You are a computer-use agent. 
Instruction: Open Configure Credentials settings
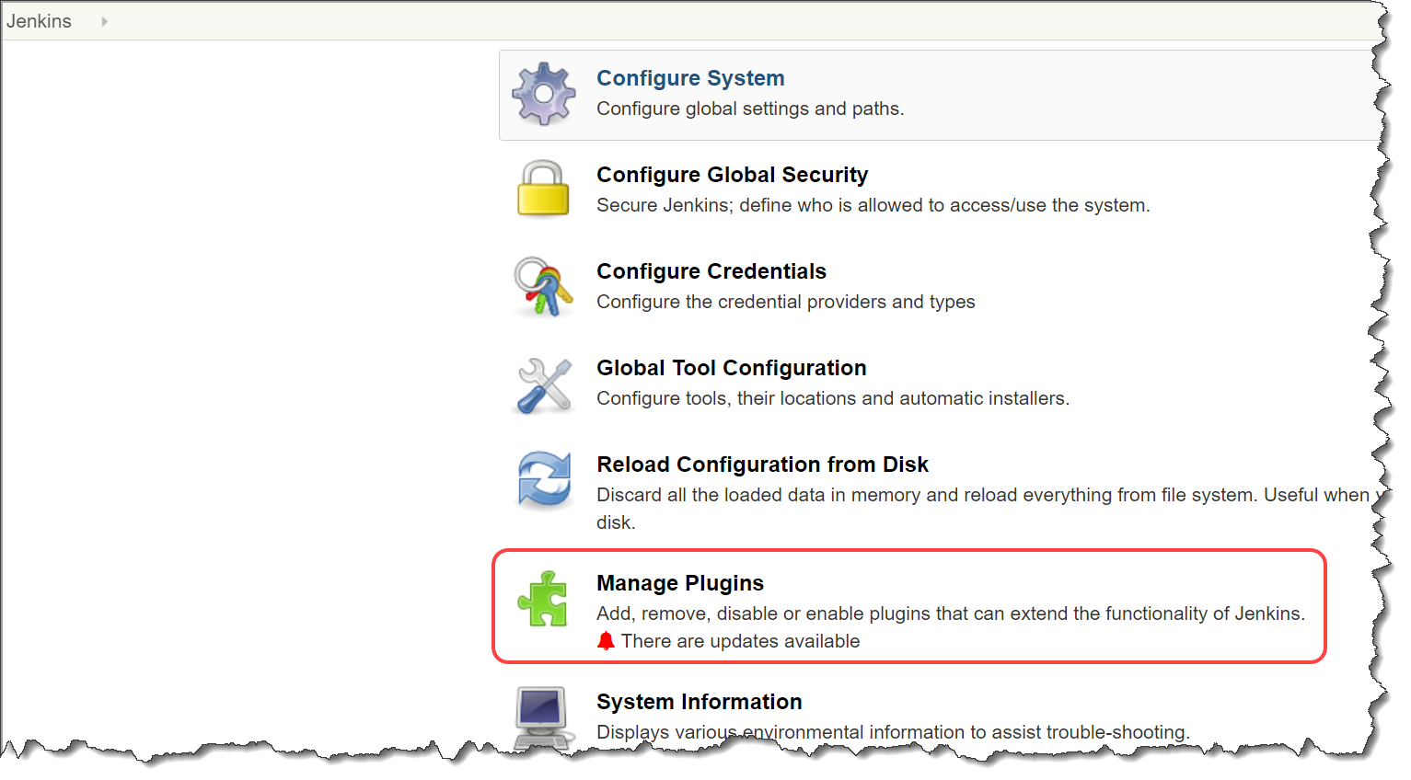tap(711, 270)
